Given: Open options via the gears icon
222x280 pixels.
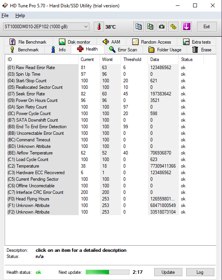Looking at the screenshot, I should tap(173, 27).
